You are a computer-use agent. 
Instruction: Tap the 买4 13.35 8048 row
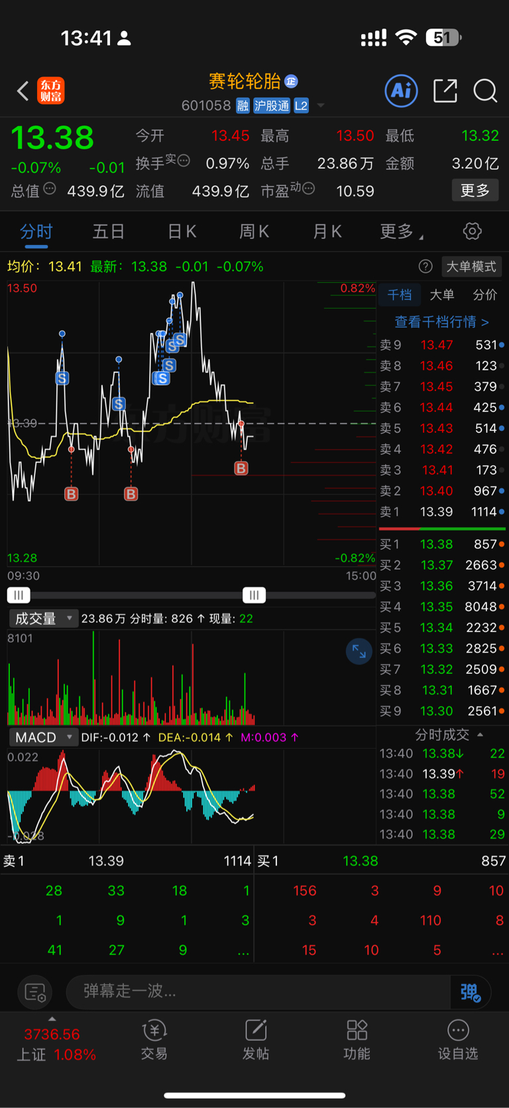[x=442, y=607]
